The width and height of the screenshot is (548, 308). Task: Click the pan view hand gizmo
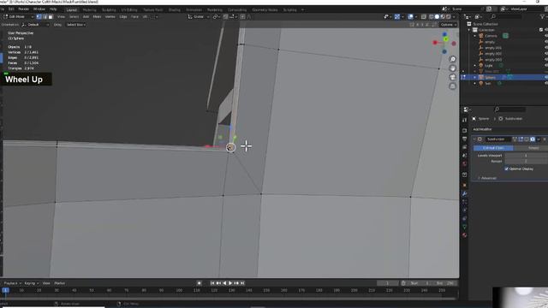pyautogui.click(x=453, y=68)
